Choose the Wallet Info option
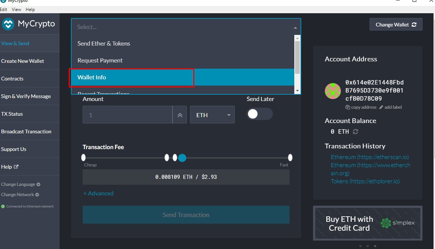The image size is (435, 249). coord(183,77)
